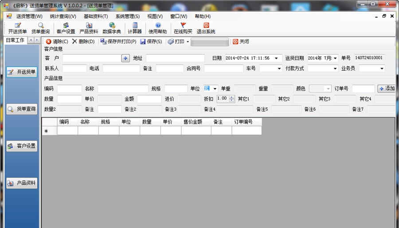The width and height of the screenshot is (399, 228).
Task: Decrease the 折扣 spinner value
Action: (x=231, y=100)
